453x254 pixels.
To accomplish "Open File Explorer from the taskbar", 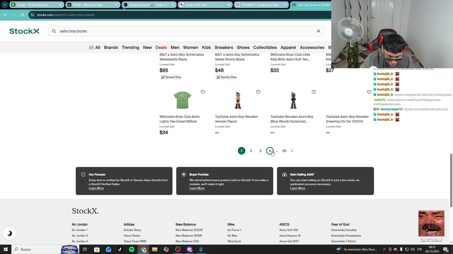I will pyautogui.click(x=155, y=249).
